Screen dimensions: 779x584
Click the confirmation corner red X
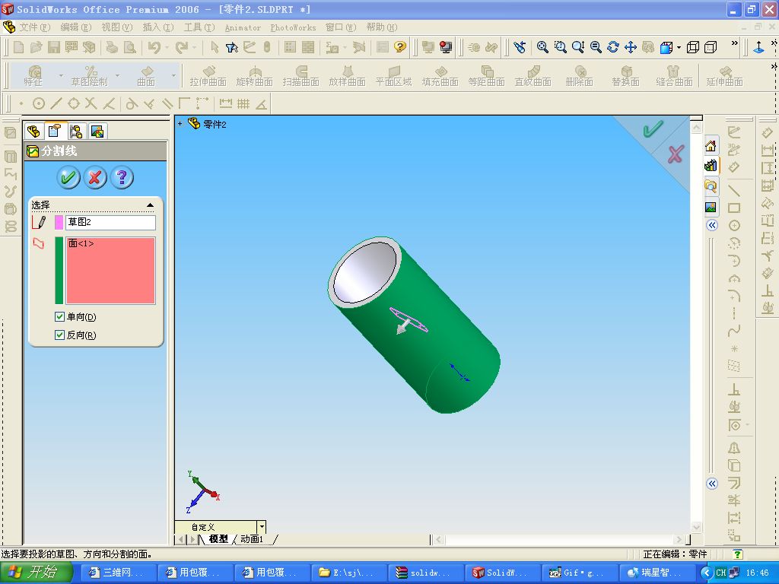pos(676,154)
